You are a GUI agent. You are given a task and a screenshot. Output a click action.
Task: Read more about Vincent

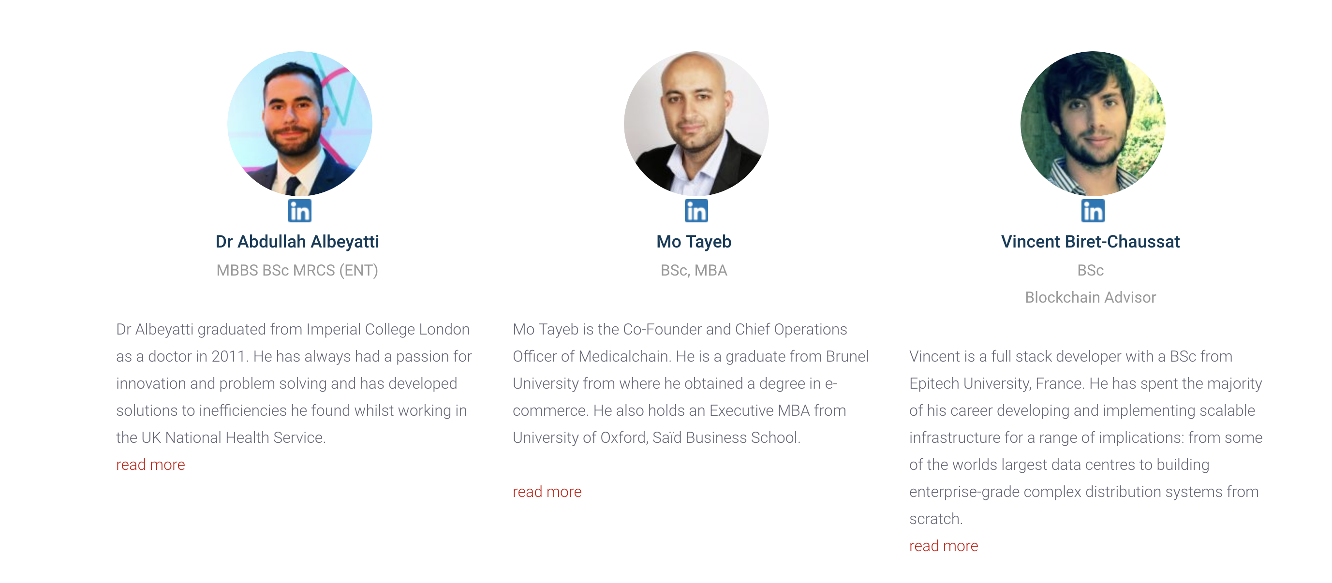point(944,546)
